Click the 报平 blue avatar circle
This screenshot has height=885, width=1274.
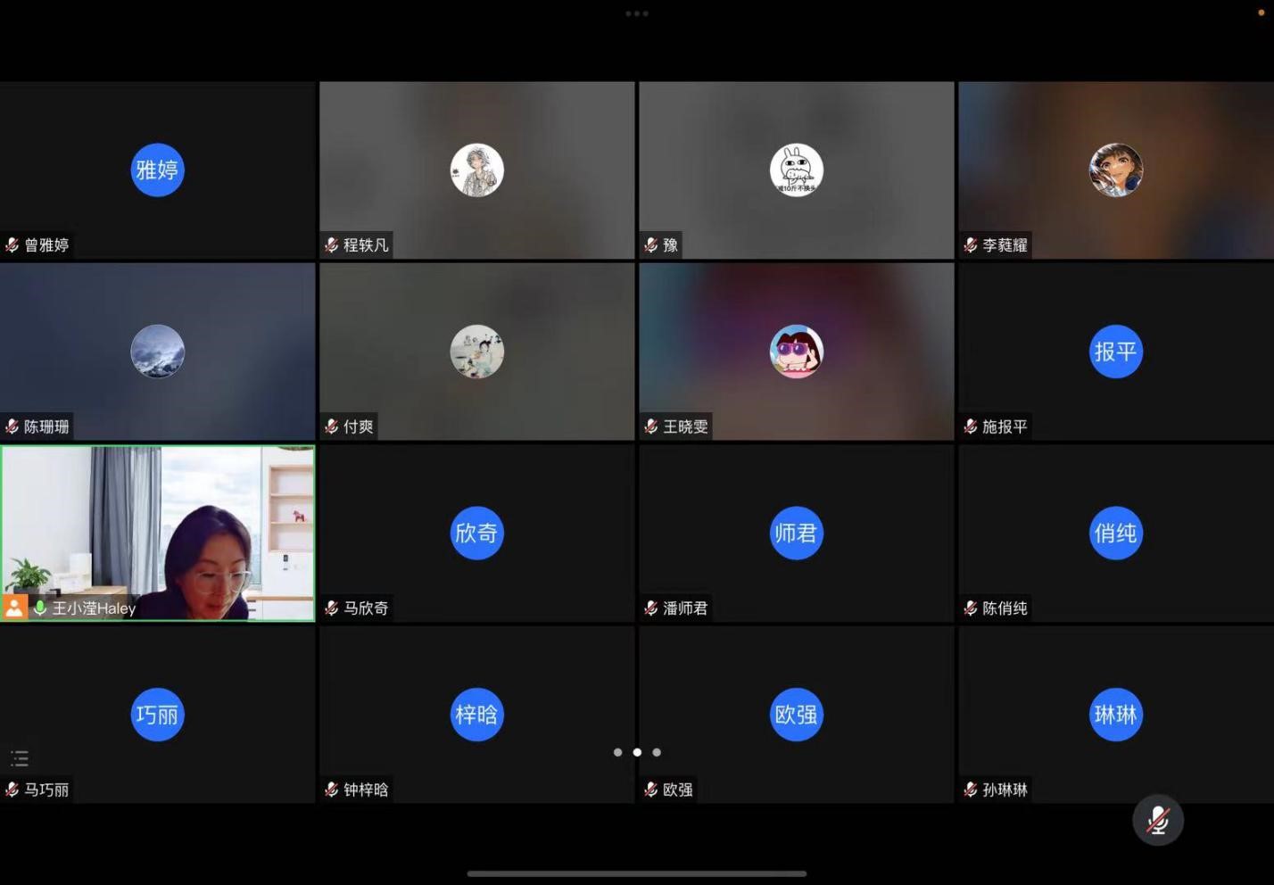[x=1115, y=352]
